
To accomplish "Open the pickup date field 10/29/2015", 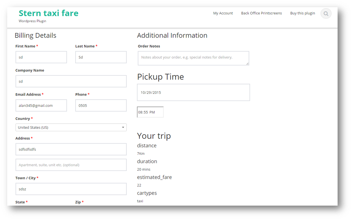I will coord(193,93).
